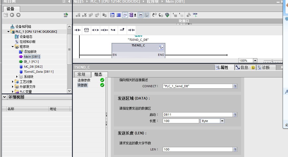
Task: Click the favorites star toolbar icon
Action: click(x=147, y=15)
